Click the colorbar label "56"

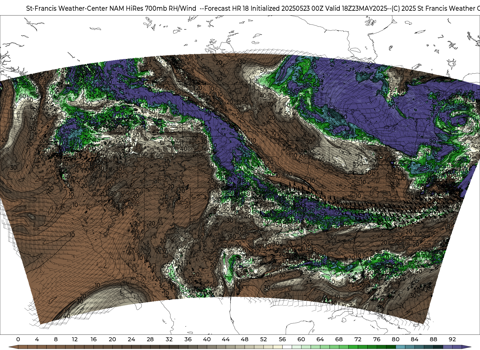click(282, 339)
